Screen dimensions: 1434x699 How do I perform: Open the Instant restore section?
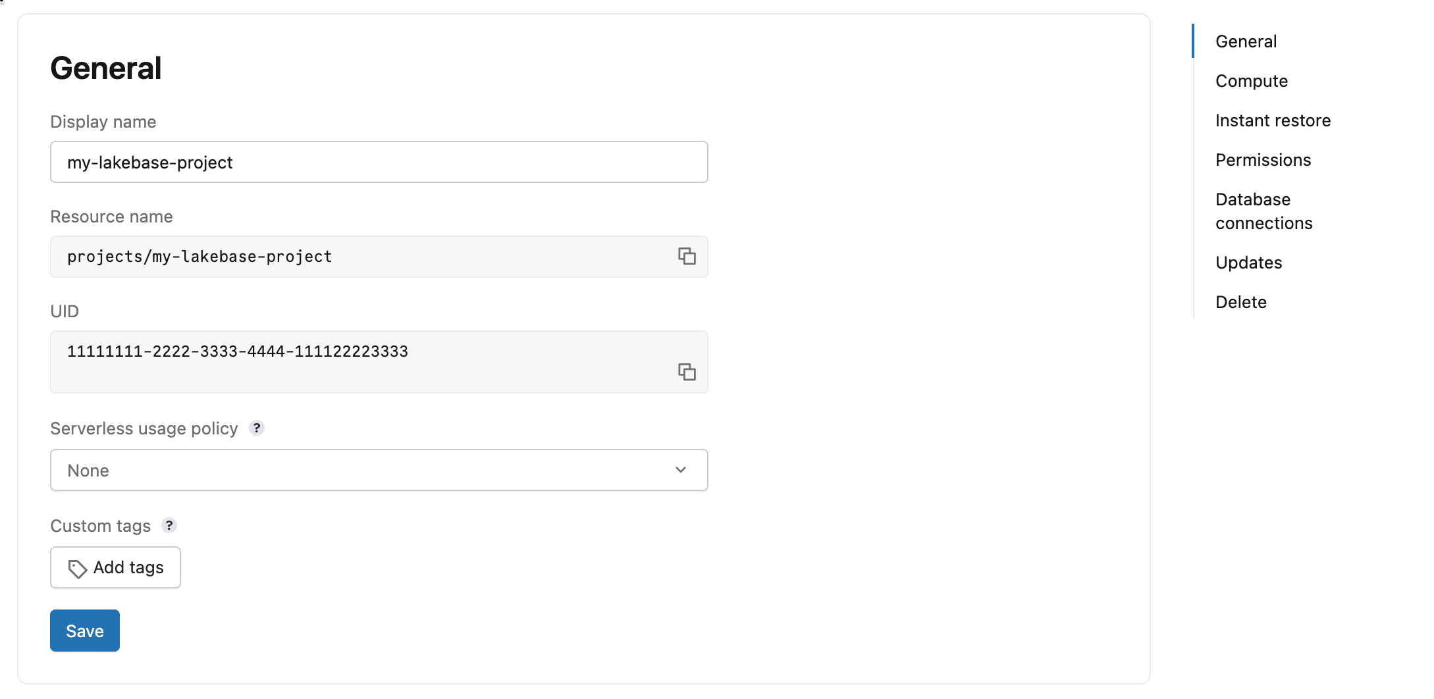pyautogui.click(x=1273, y=120)
